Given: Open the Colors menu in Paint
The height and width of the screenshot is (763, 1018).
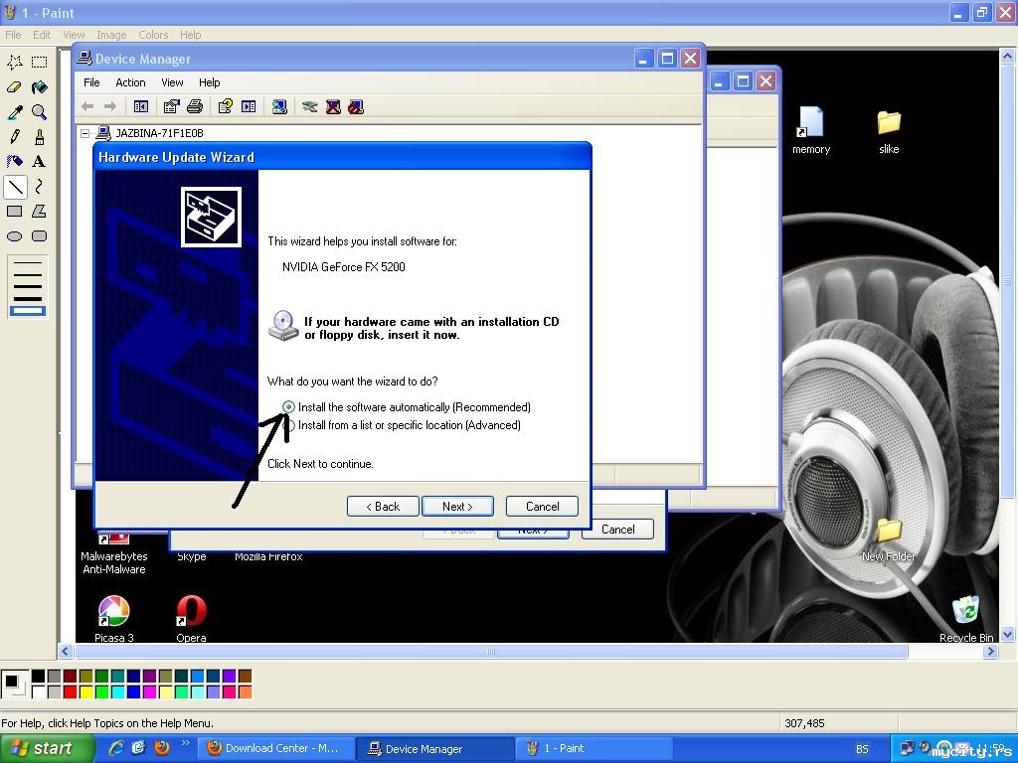Looking at the screenshot, I should point(153,35).
